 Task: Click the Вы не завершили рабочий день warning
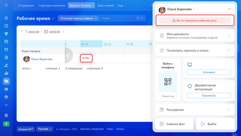pos(195,21)
